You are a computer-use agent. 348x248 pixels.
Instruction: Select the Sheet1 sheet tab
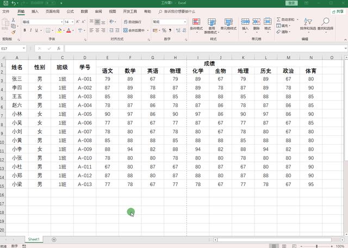(x=34, y=239)
